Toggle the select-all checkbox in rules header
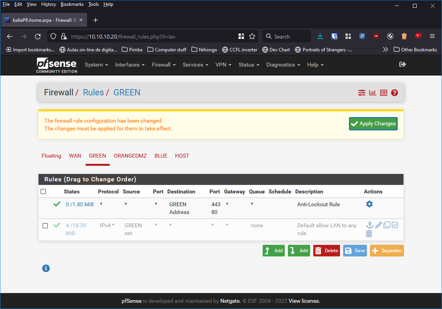Viewport: 442px width, 309px height. (x=43, y=191)
